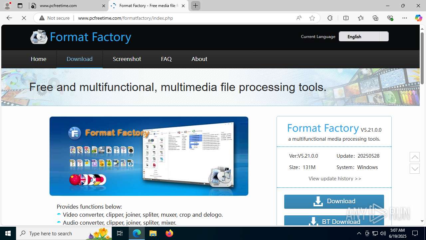The height and width of the screenshot is (240, 426).
Task: Show hidden system tray icons
Action: pos(359,233)
